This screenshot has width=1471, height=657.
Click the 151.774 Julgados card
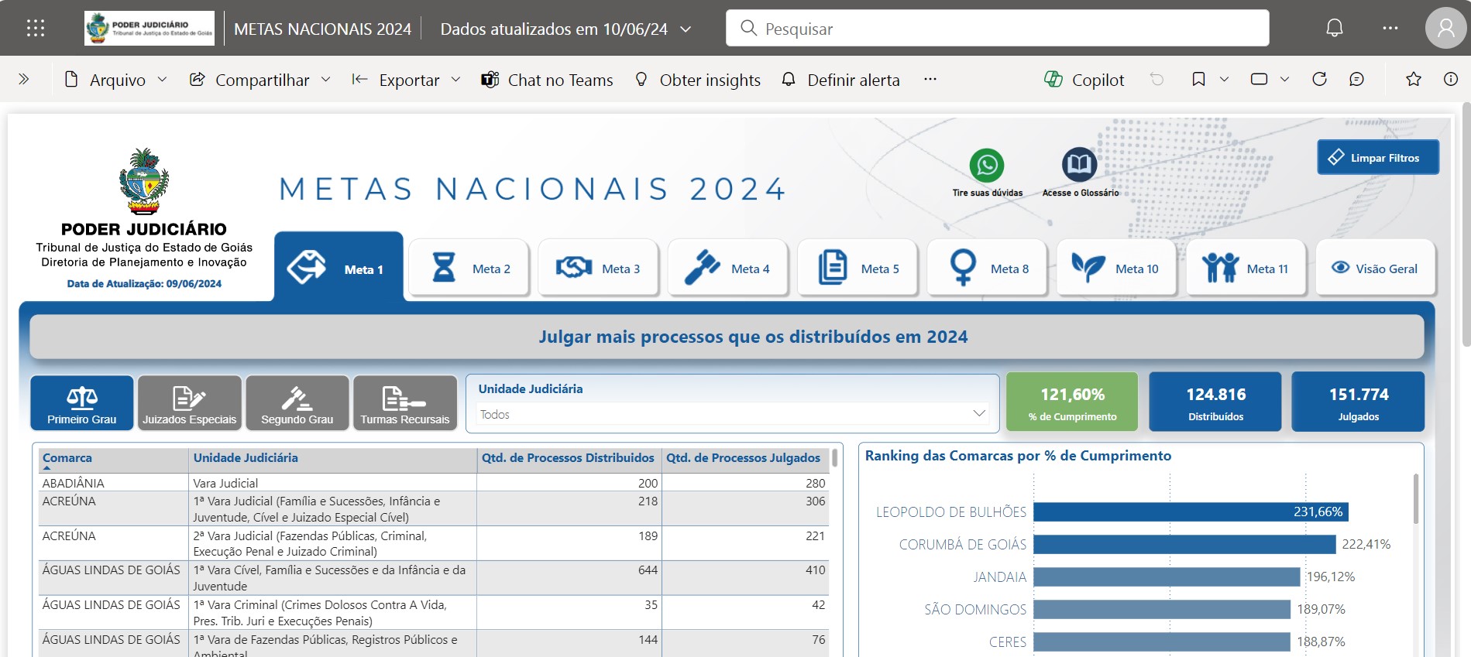click(1358, 402)
